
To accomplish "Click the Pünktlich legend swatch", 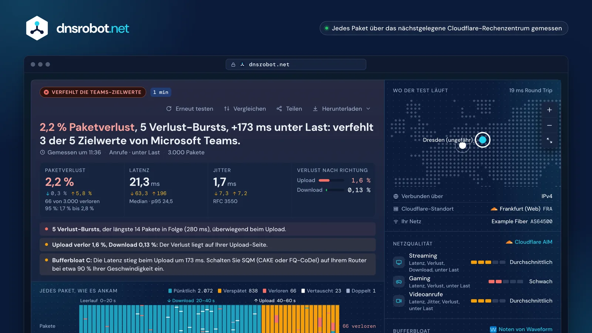I will pos(170,291).
